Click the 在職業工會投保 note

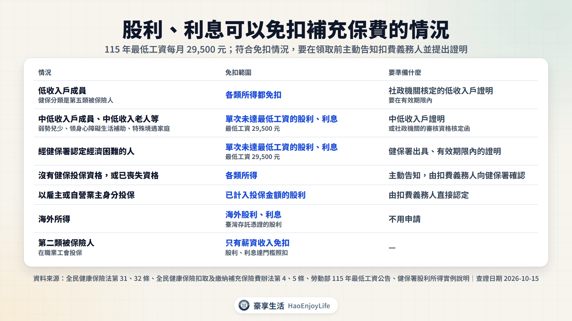60,253
